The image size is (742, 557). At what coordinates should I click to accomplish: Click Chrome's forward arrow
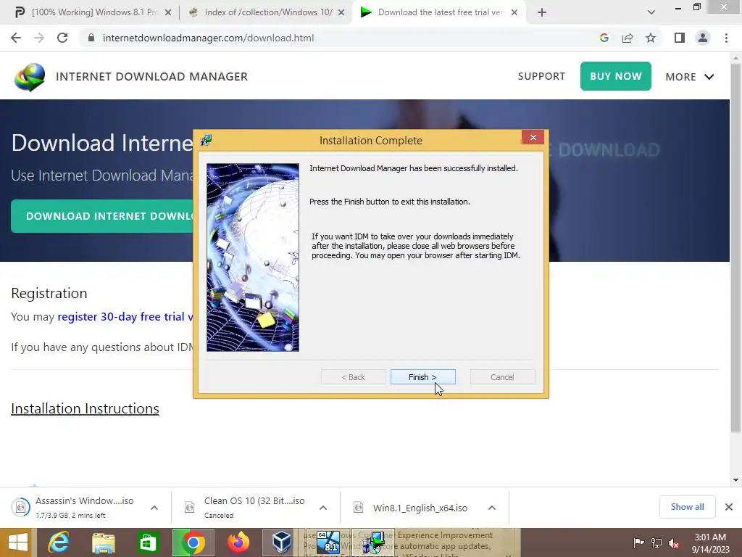(39, 38)
